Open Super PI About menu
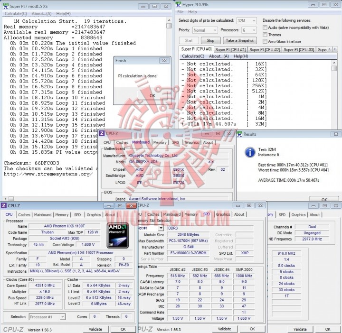 click(41, 13)
